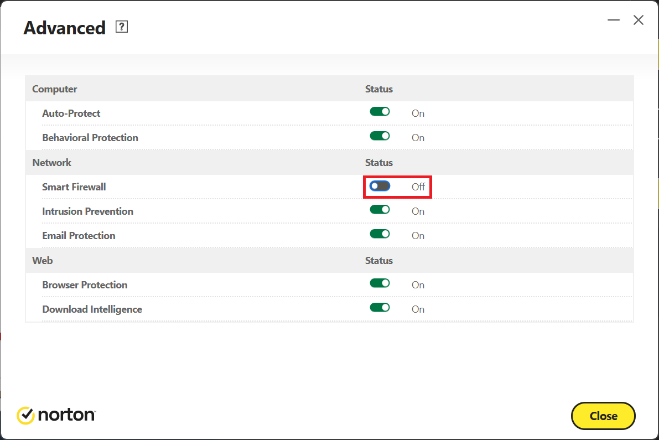Open the Smart Firewall settings label
Image resolution: width=659 pixels, height=440 pixels.
tap(74, 187)
